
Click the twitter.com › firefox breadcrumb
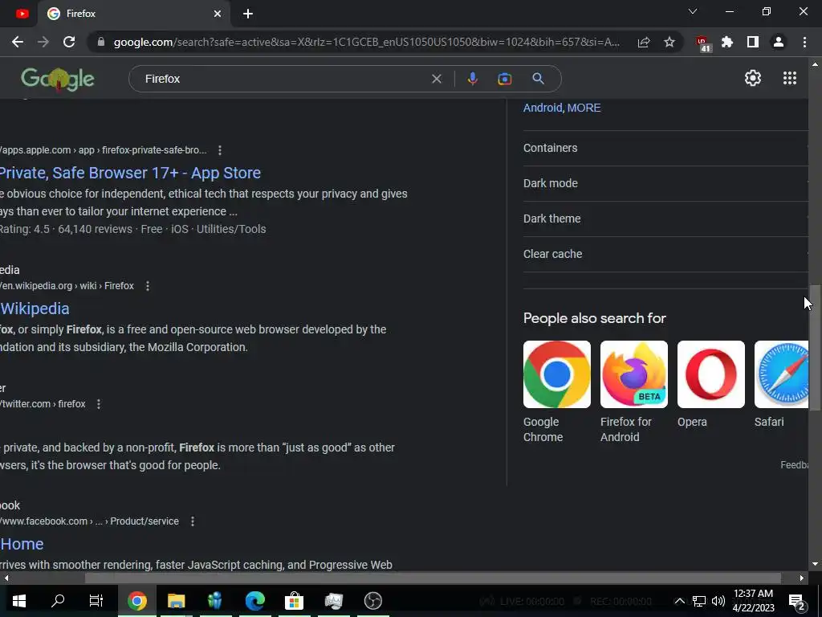[x=43, y=404]
